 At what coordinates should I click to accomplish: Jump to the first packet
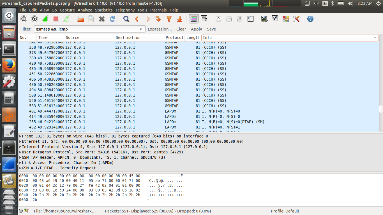[169, 19]
